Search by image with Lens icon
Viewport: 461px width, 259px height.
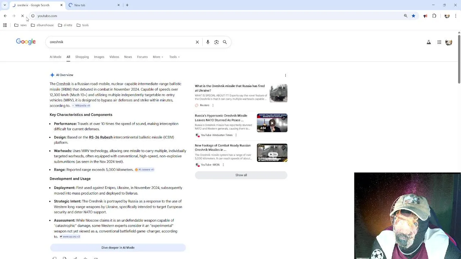[216, 42]
